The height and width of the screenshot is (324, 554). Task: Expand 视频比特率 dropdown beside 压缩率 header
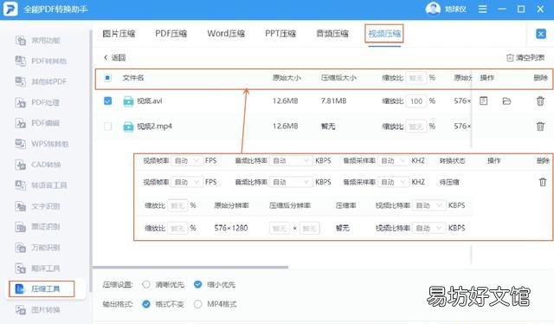point(429,205)
